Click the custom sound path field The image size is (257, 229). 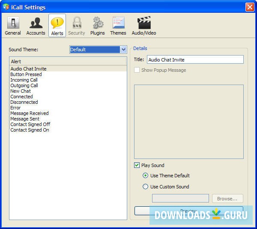(x=180, y=198)
